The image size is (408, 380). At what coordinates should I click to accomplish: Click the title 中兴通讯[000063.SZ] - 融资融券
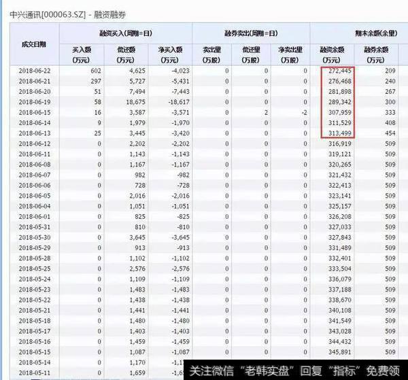click(67, 15)
